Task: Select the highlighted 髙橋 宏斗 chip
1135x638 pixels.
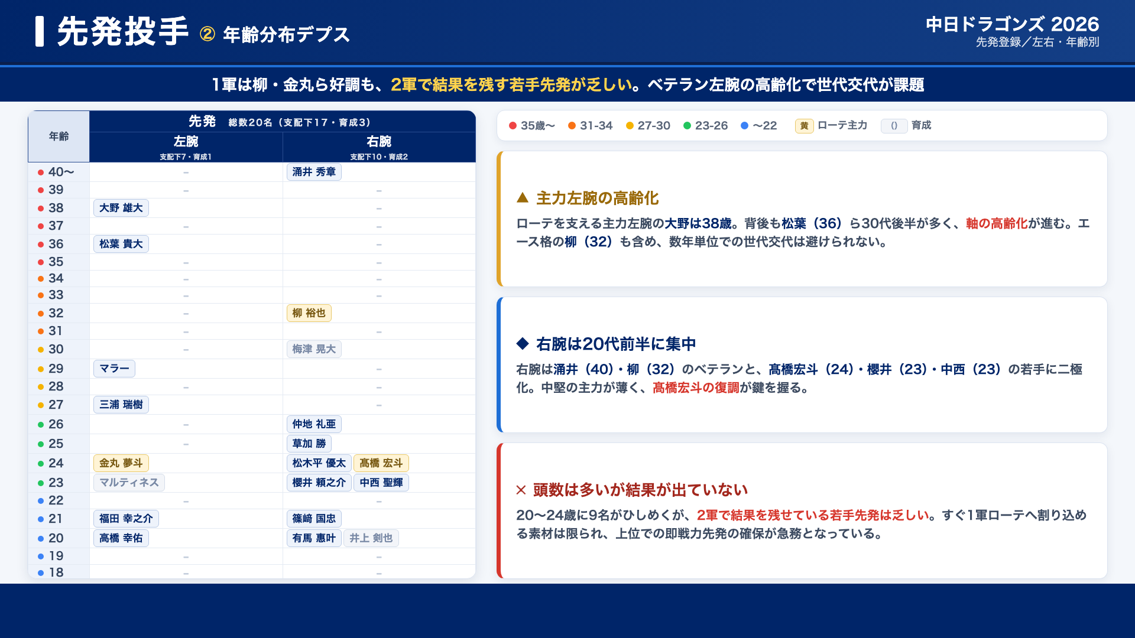Action: point(381,463)
